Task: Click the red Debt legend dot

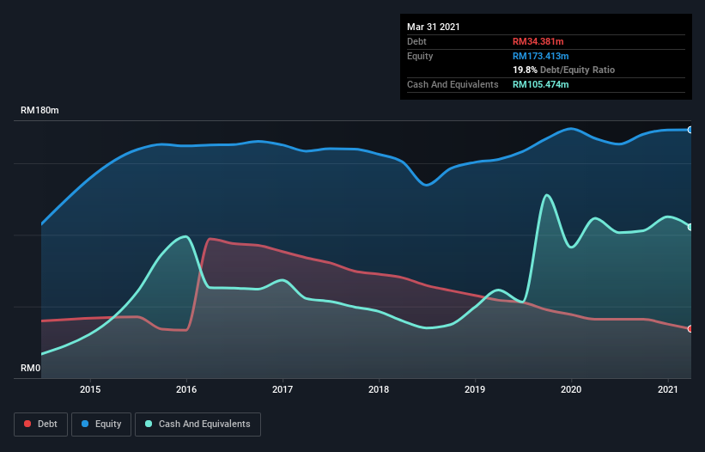Action: [x=27, y=424]
